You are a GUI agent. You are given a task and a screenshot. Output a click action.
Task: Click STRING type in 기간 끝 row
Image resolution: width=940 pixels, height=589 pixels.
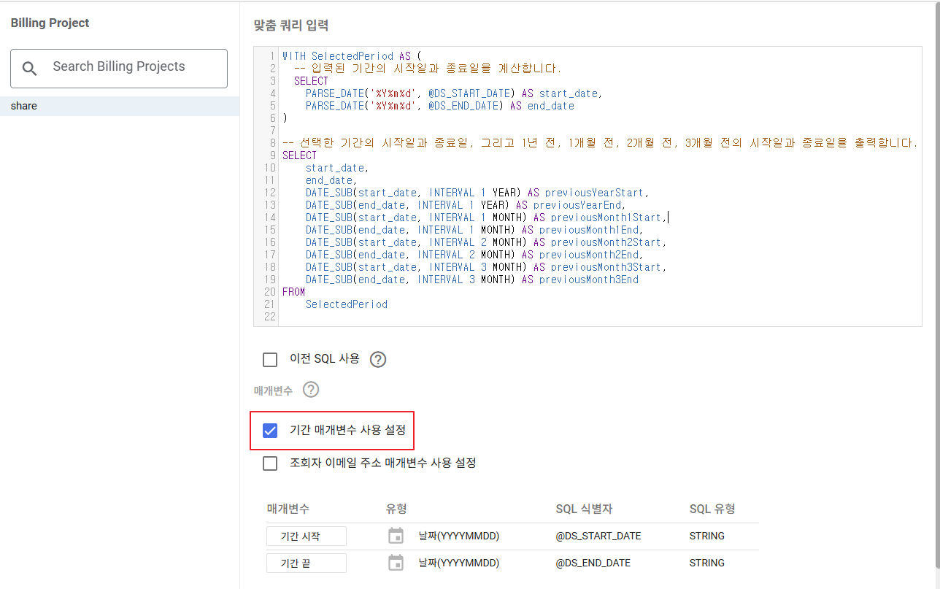tap(707, 563)
